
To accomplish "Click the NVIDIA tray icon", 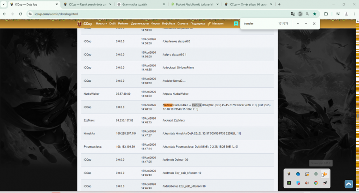I will tap(289, 183).
